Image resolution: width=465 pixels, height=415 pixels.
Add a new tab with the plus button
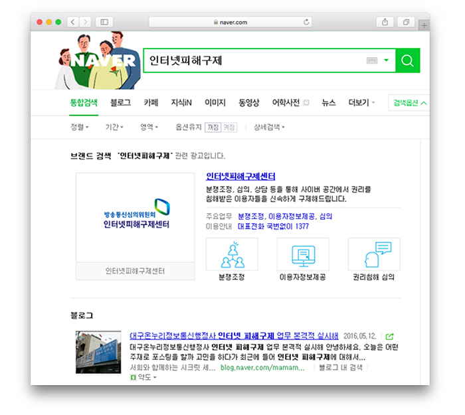[x=424, y=25]
